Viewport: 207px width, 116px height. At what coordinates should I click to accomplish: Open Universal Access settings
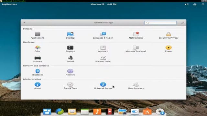[103, 86]
